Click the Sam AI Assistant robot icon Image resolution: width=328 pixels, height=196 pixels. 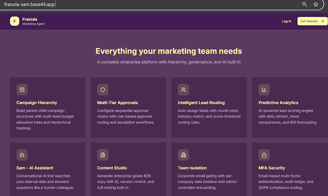(x=22, y=155)
